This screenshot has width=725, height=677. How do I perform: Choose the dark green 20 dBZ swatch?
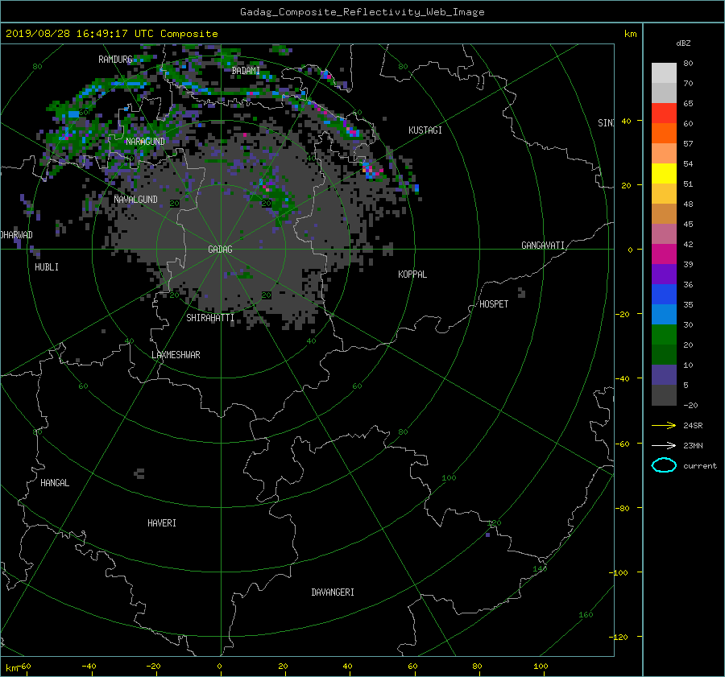[664, 354]
